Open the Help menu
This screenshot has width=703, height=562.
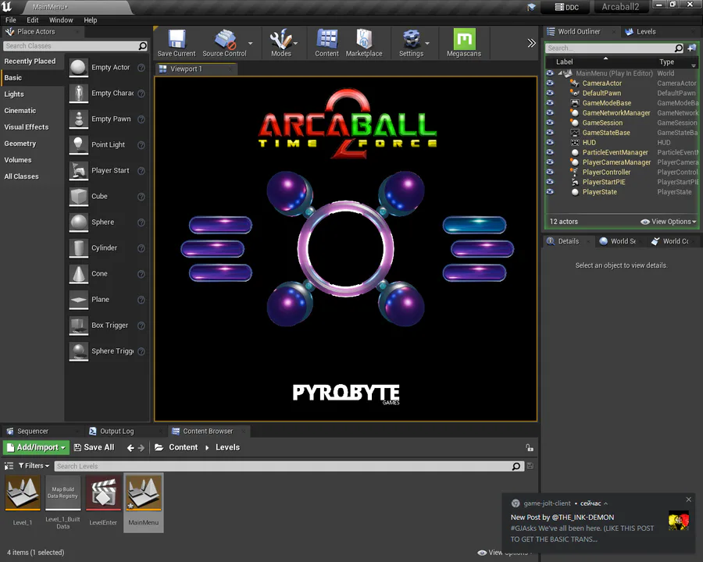pos(90,20)
